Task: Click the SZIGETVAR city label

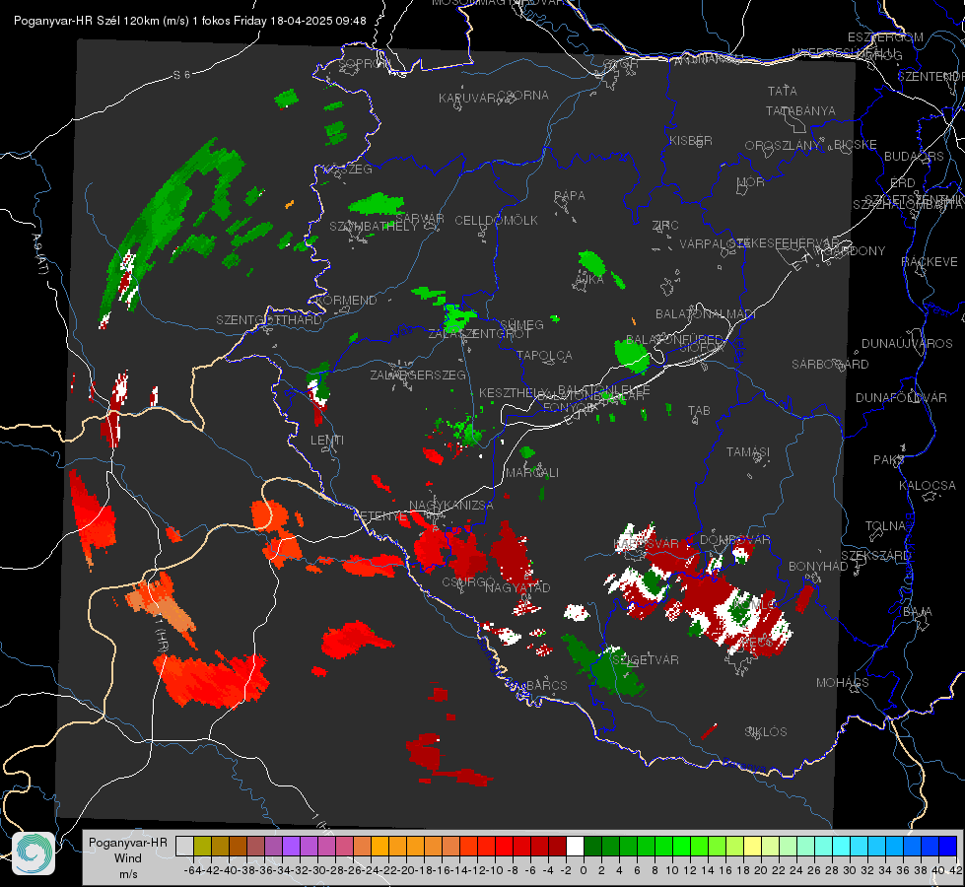Action: click(x=646, y=660)
